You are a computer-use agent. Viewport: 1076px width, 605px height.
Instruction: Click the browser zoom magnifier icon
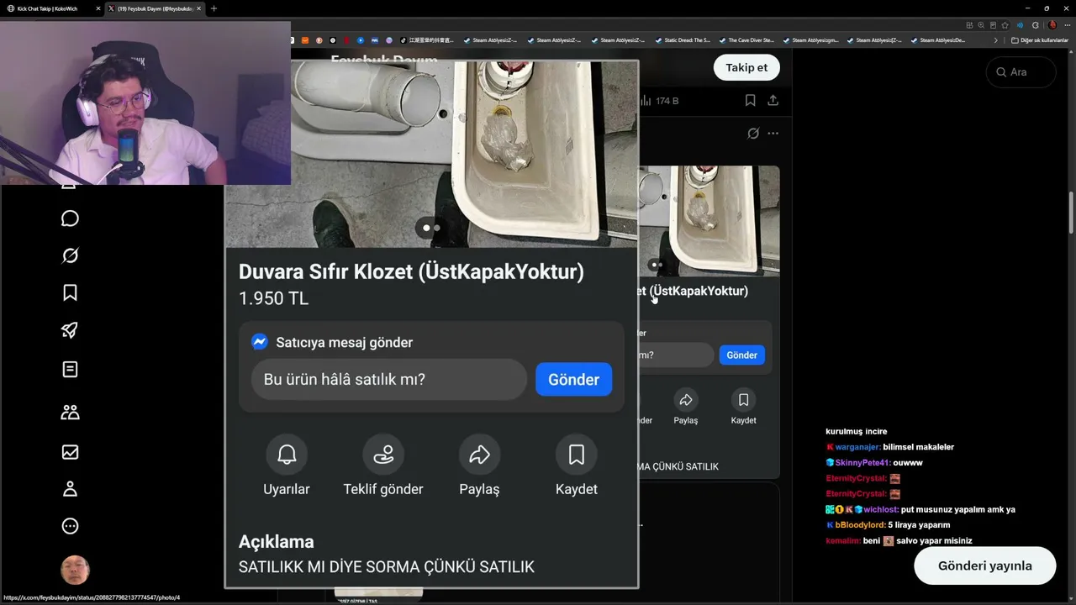pos(981,25)
